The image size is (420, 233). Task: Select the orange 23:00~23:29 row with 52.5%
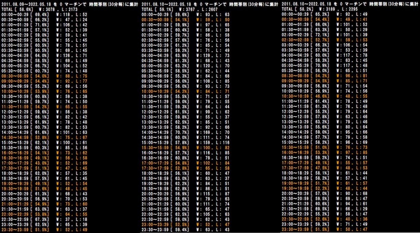click(186, 224)
